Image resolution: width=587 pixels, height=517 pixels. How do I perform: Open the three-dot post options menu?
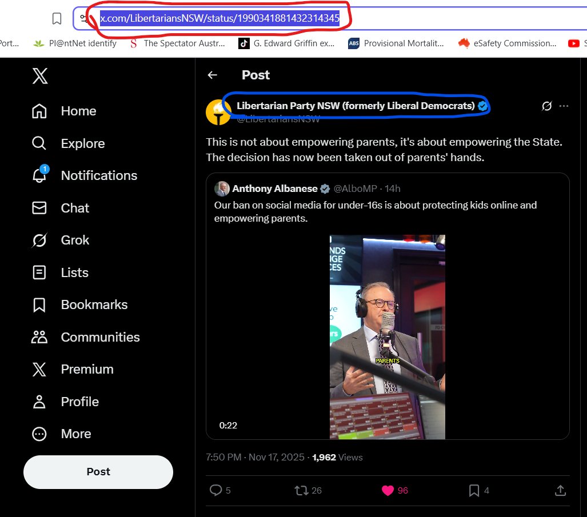pyautogui.click(x=564, y=106)
